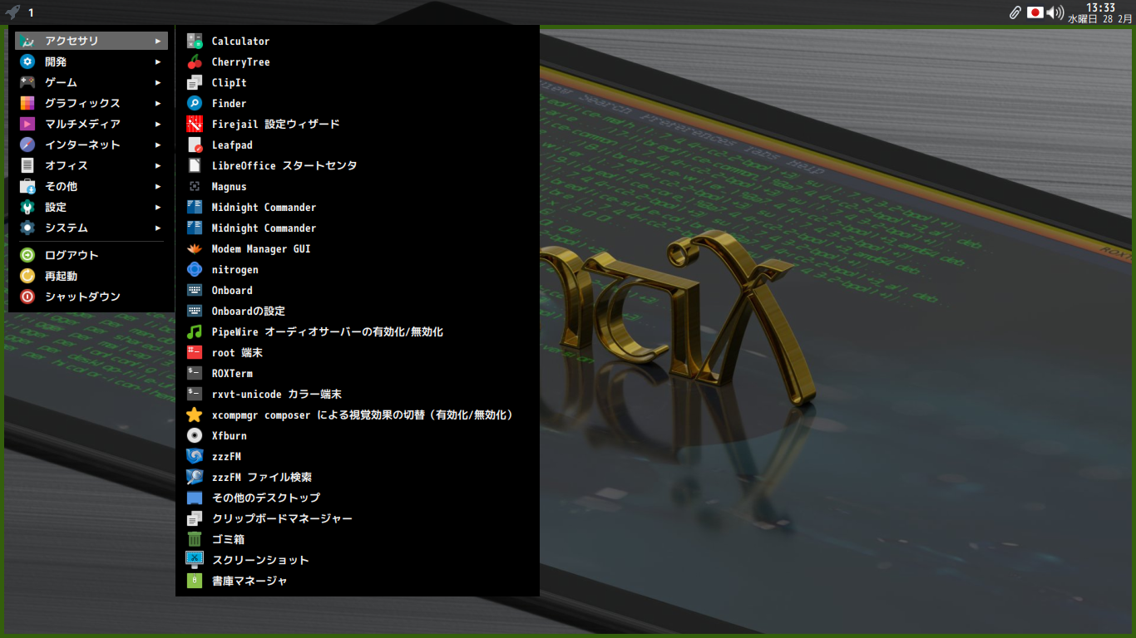The width and height of the screenshot is (1136, 638).
Task: Open Onboard keyboard icon
Action: (x=195, y=290)
